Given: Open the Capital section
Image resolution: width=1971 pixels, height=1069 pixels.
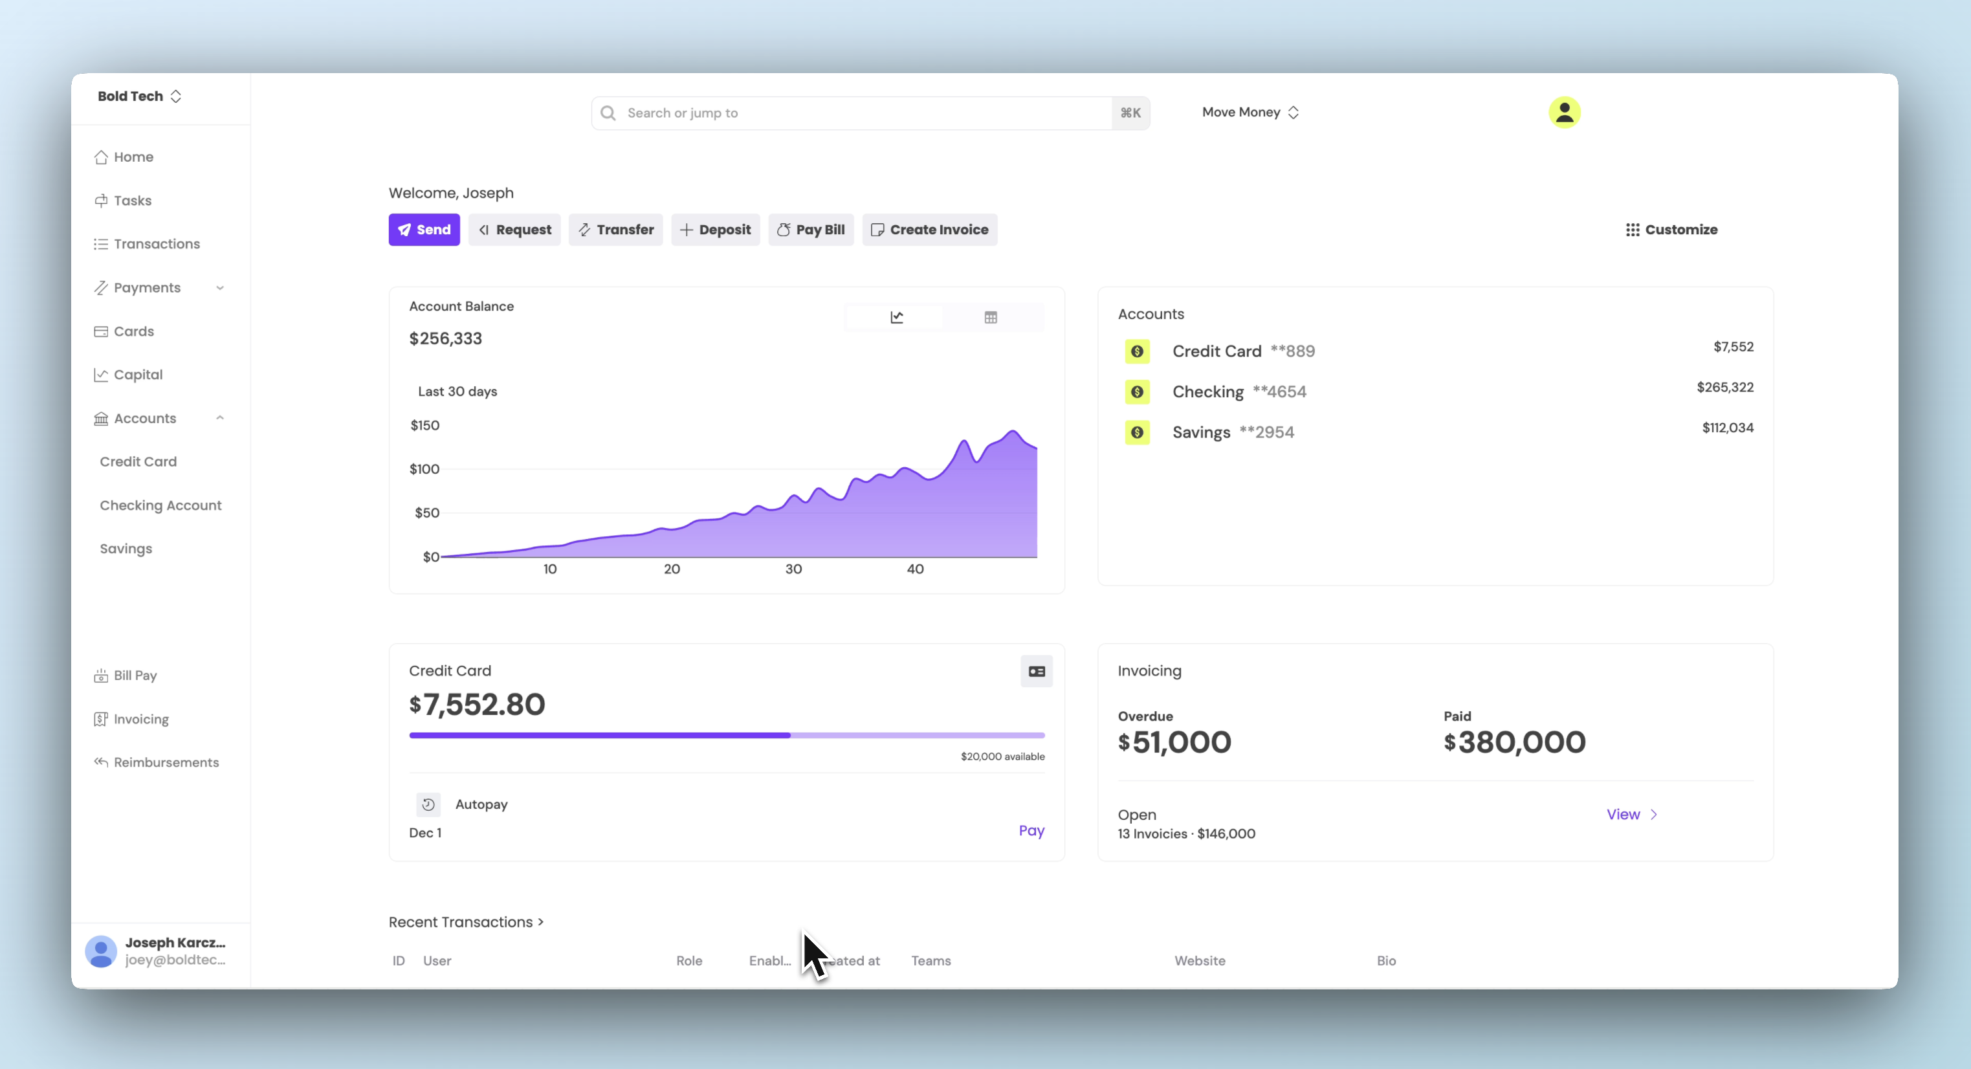Looking at the screenshot, I should click(129, 375).
